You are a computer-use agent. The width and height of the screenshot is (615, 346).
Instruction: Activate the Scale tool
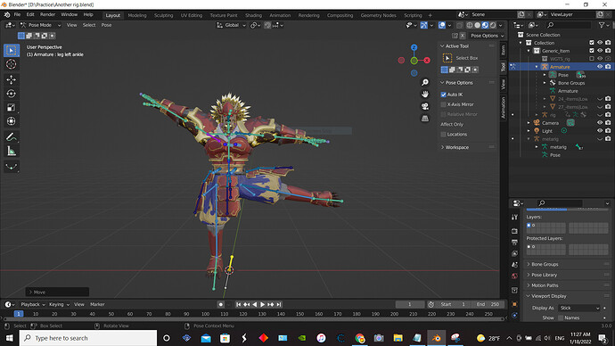click(x=12, y=108)
